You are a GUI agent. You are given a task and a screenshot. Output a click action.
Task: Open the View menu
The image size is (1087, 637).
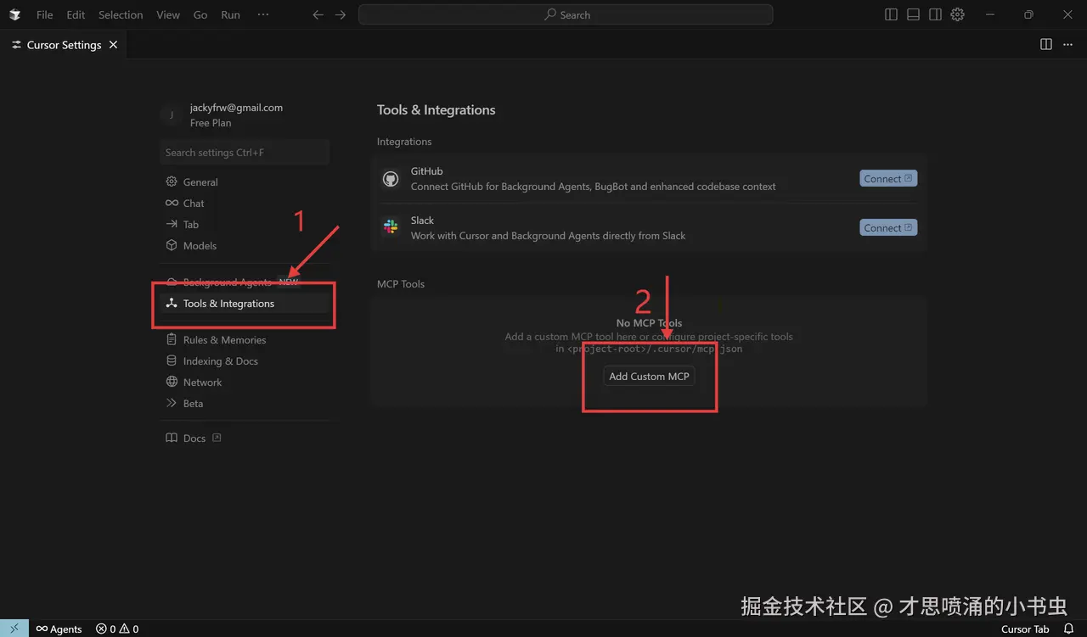pyautogui.click(x=168, y=14)
